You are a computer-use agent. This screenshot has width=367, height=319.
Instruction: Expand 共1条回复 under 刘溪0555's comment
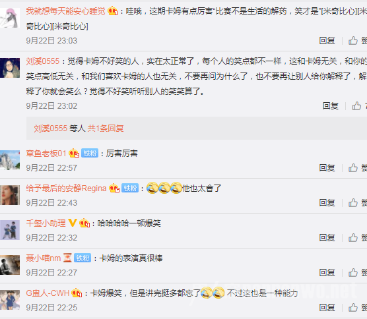(x=106, y=129)
